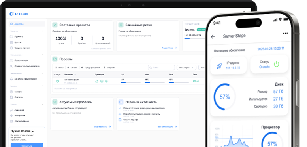This screenshot has width=307, height=147.
Task: Tap the Wi-Fi icon in the phone status bar
Action: (x=280, y=19)
